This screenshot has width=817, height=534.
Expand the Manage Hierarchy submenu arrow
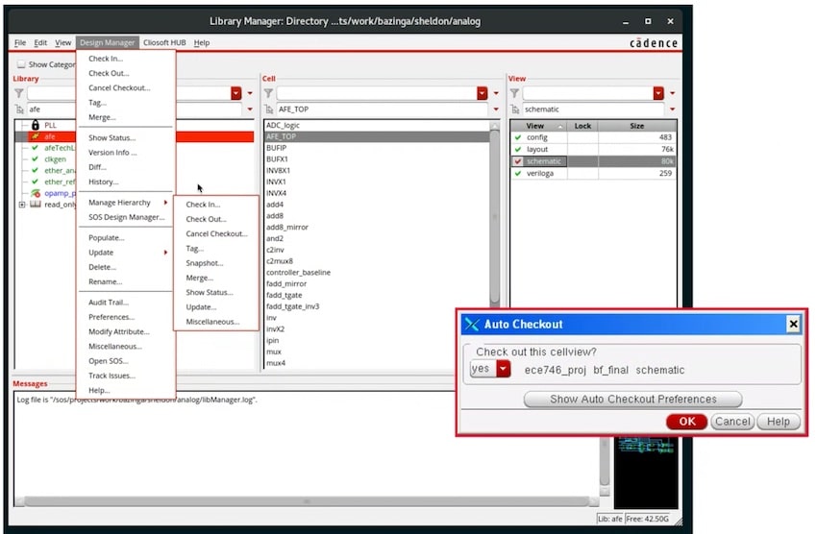165,203
